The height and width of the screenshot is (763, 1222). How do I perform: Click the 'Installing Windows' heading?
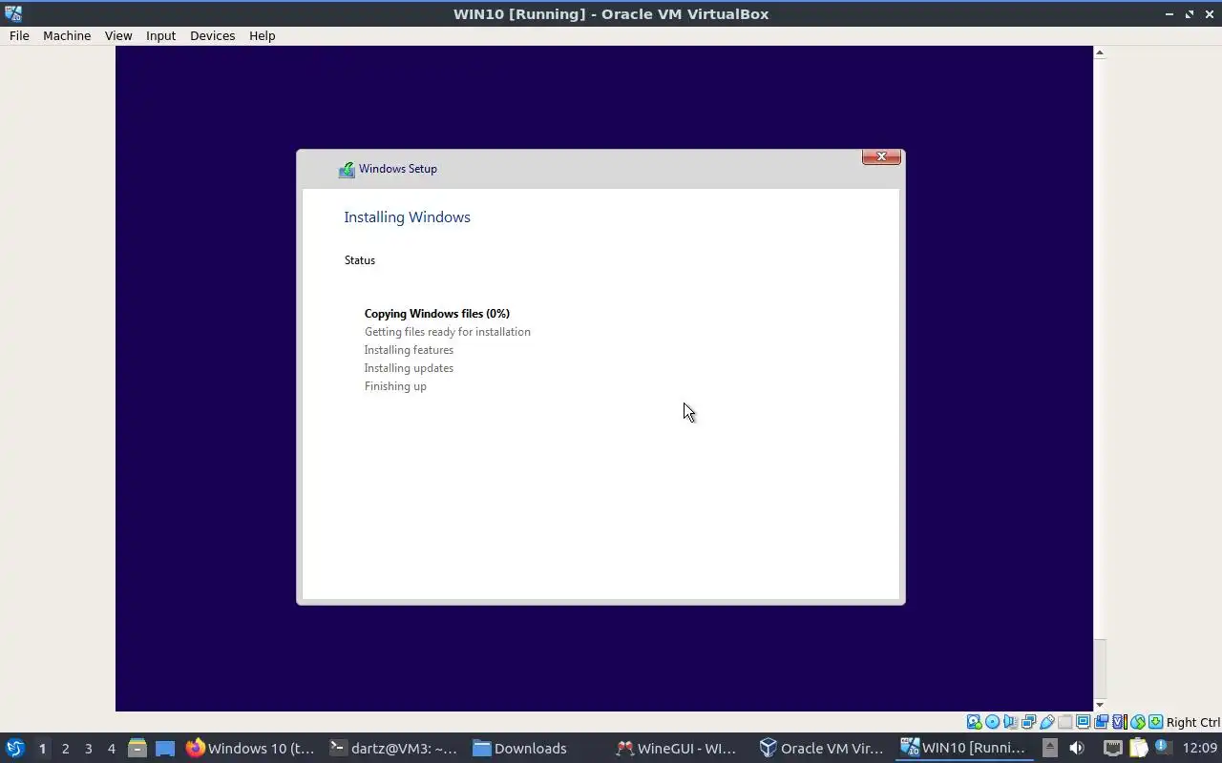click(x=407, y=217)
